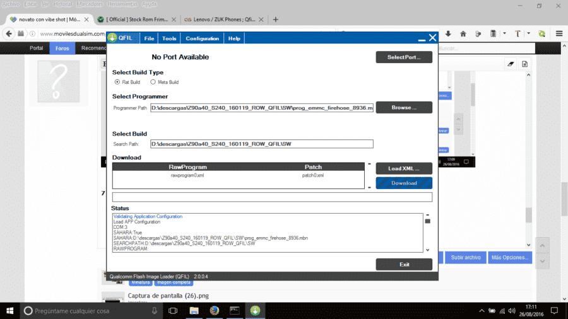Go to Firefox home page icon
Image resolution: width=568 pixels, height=319 pixels.
[463, 33]
